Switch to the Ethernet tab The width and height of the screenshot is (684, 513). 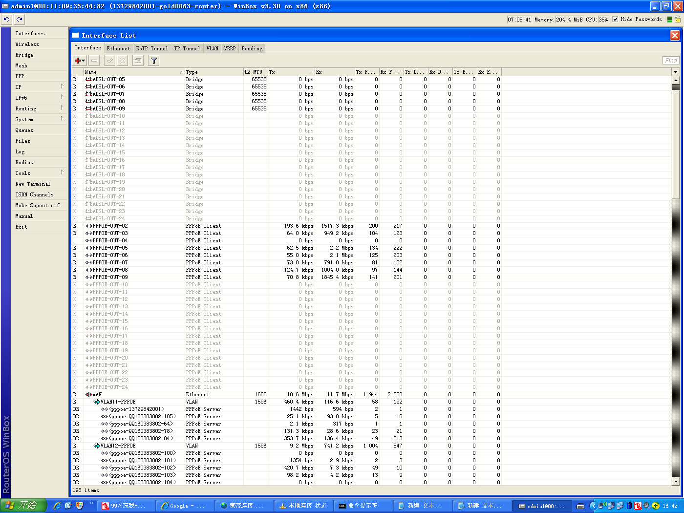click(x=118, y=48)
